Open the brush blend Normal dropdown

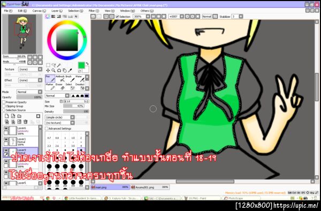pyautogui.click(x=57, y=96)
